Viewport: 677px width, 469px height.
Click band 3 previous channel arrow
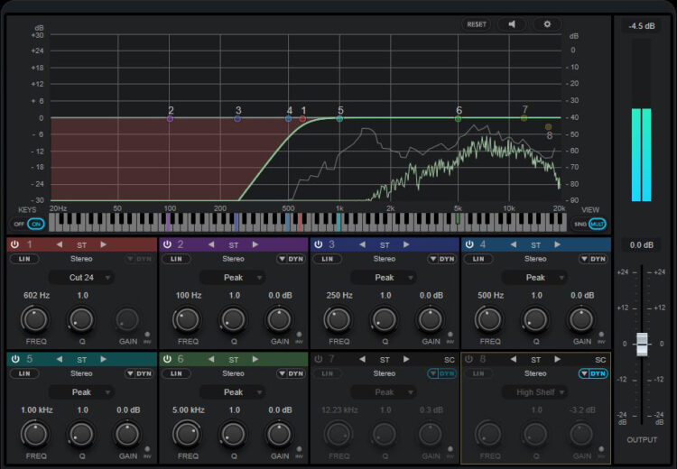click(x=362, y=244)
